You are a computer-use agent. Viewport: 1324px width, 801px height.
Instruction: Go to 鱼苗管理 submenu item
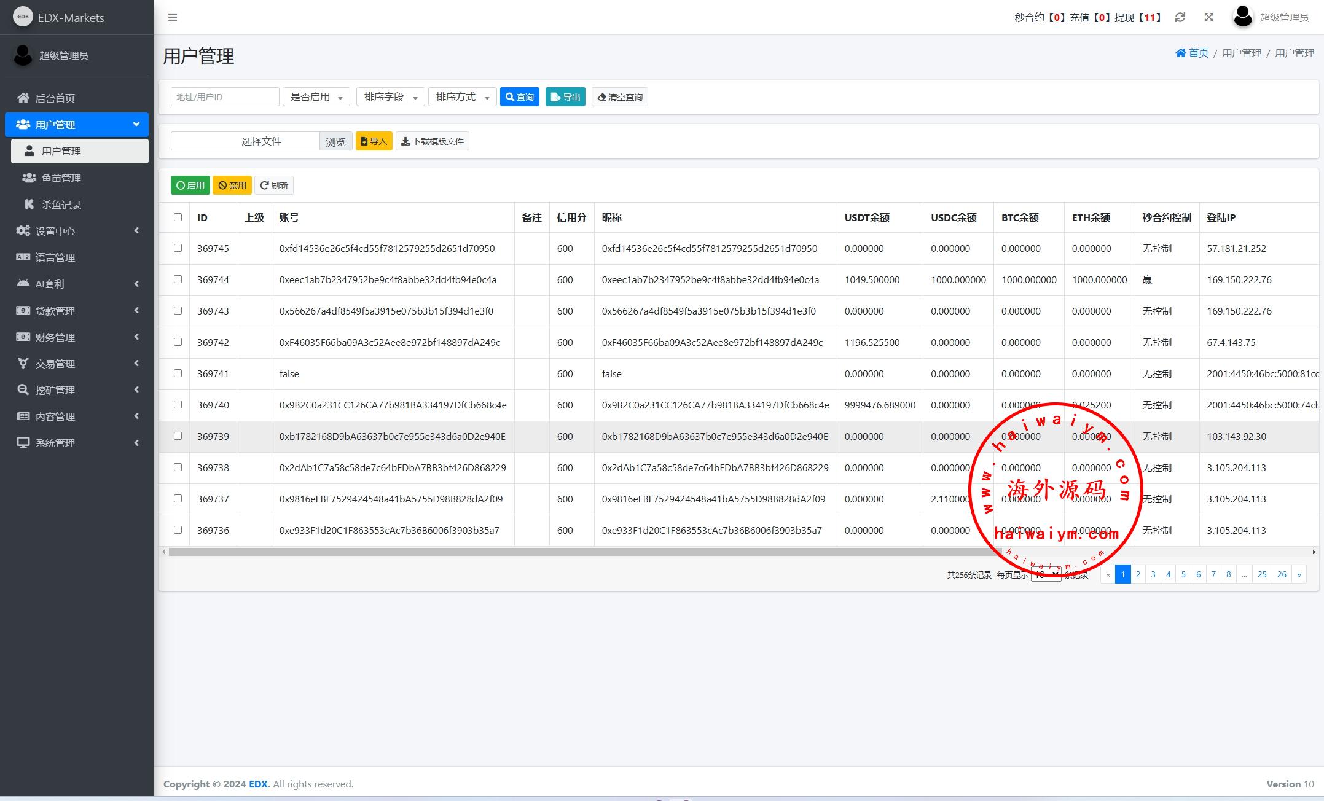[x=61, y=178]
